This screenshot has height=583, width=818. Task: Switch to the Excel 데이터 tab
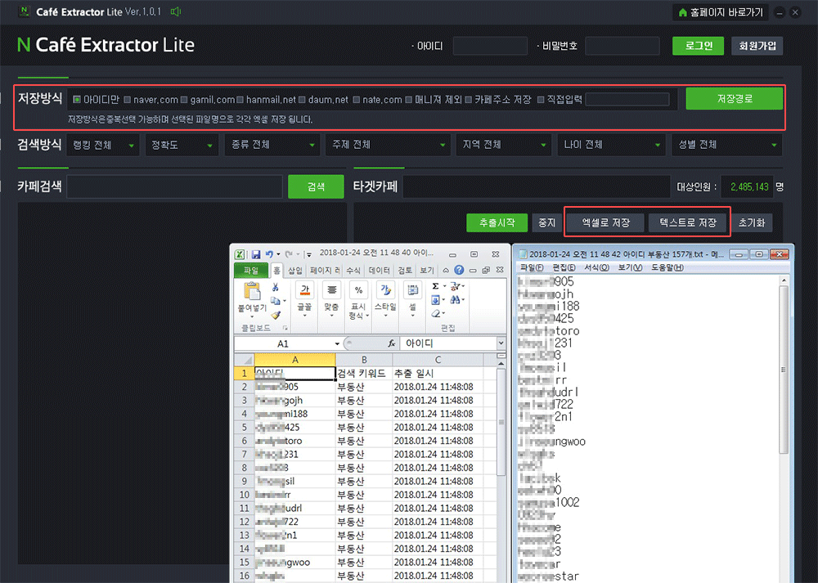click(x=380, y=270)
